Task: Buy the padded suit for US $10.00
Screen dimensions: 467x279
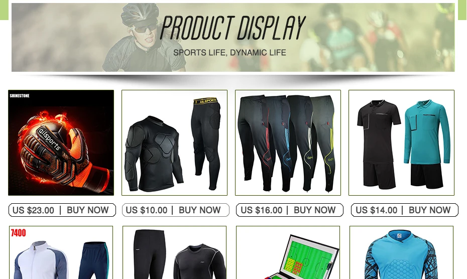Action: coord(176,210)
